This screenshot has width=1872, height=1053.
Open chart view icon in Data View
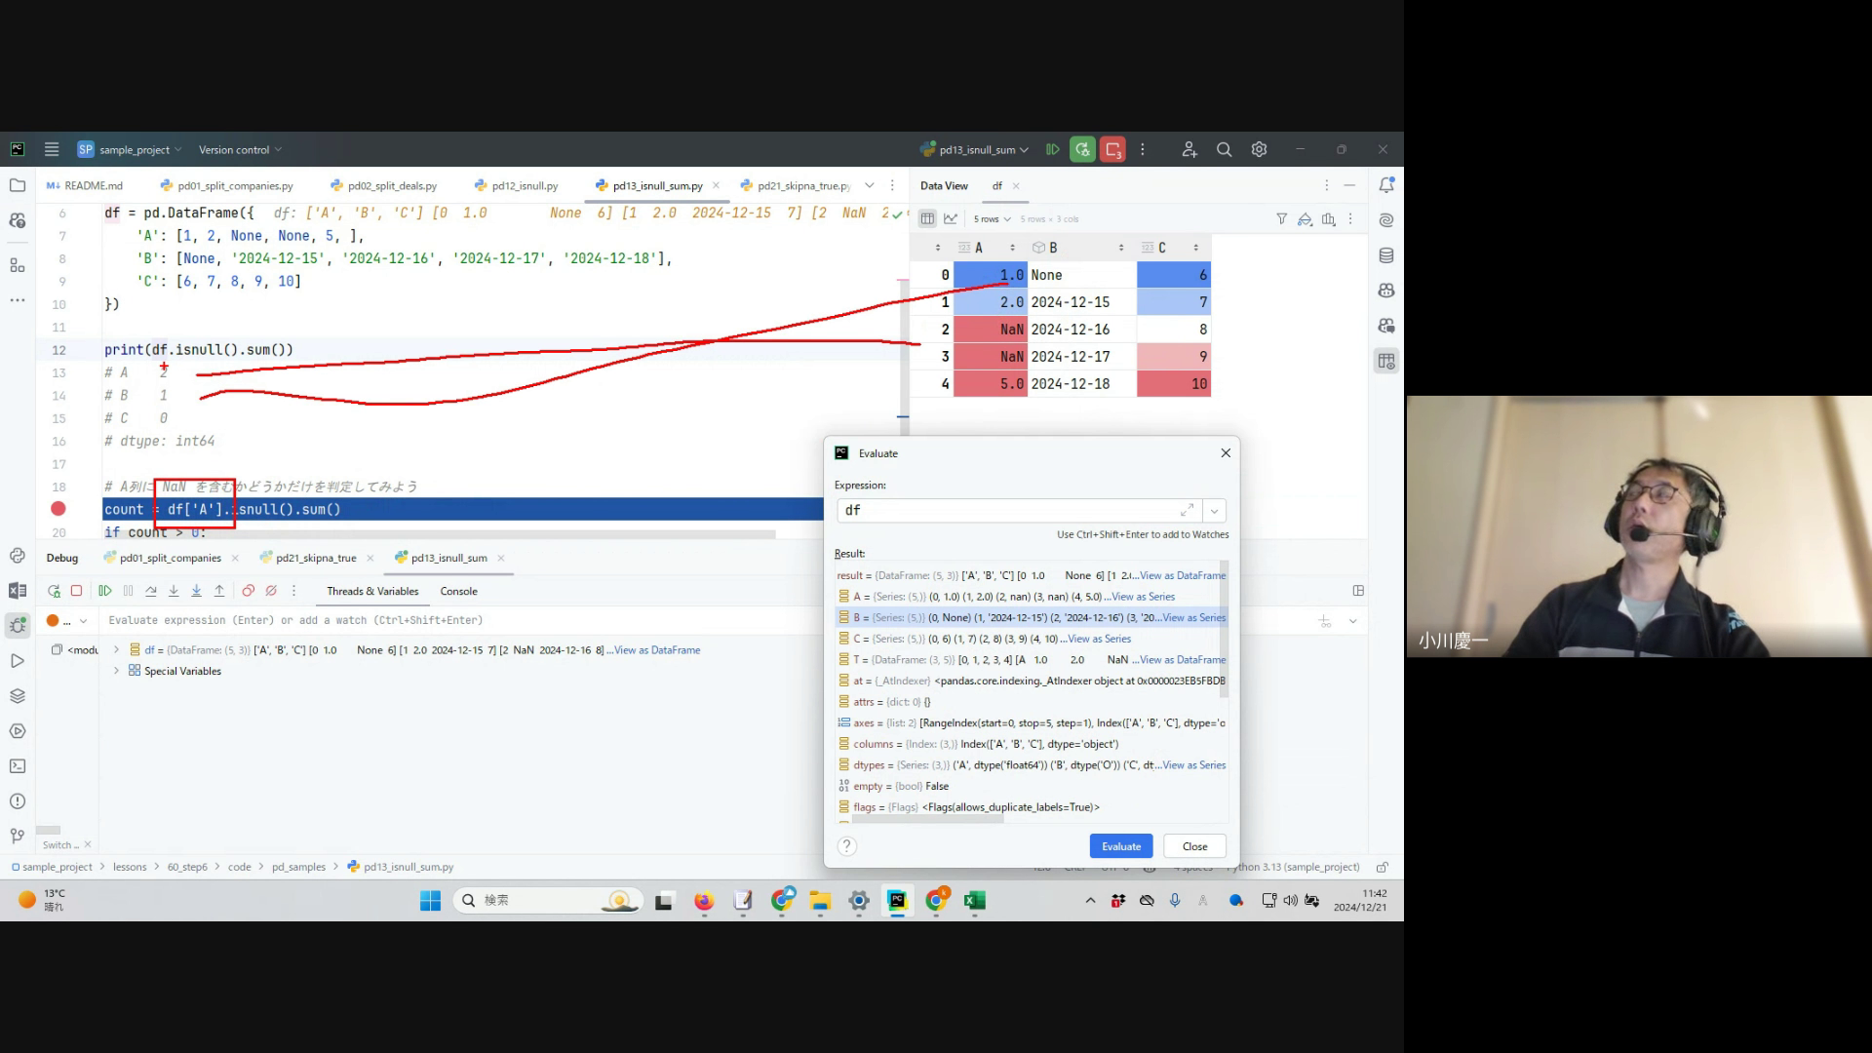[x=951, y=219]
